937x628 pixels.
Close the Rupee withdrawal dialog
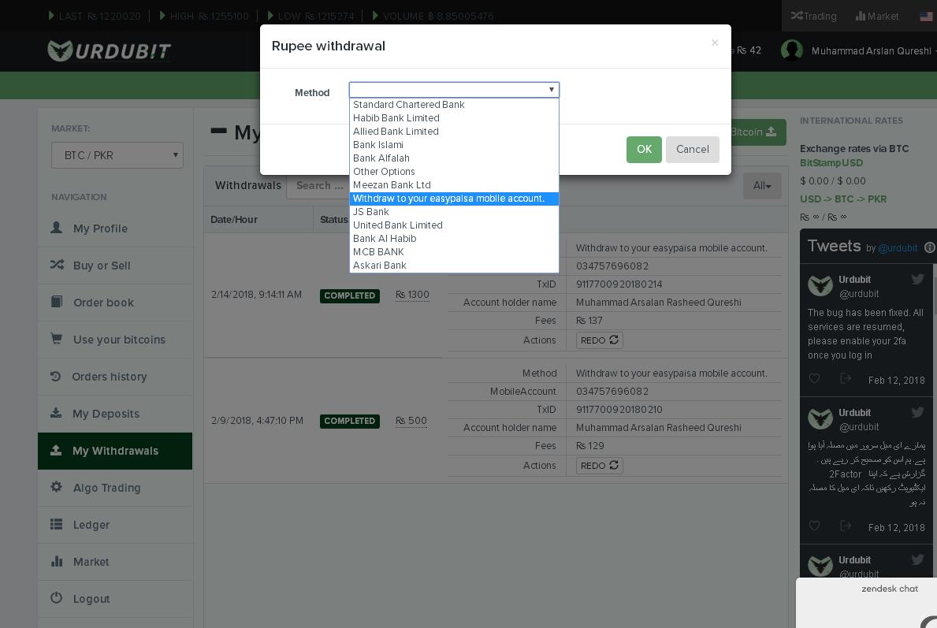(715, 43)
